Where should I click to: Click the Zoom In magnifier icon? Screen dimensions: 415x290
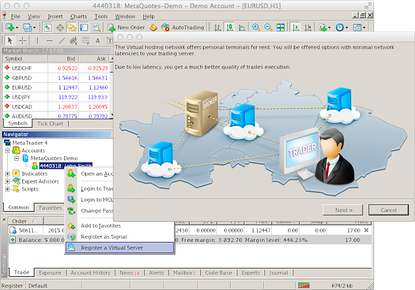256,27
